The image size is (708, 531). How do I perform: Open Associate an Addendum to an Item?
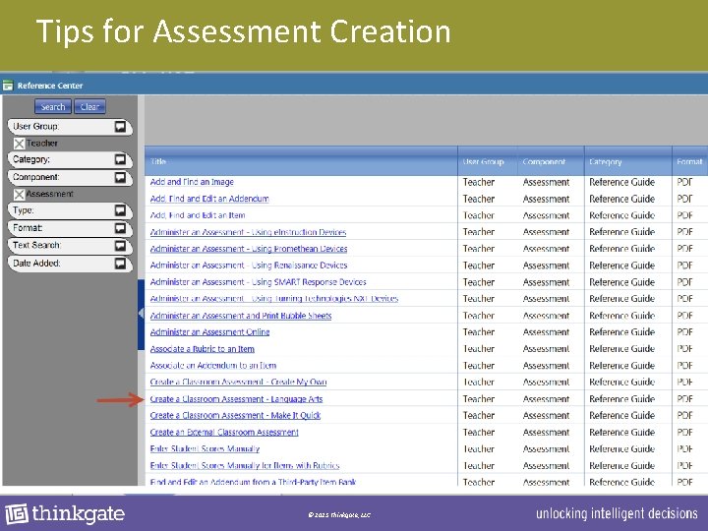(213, 366)
